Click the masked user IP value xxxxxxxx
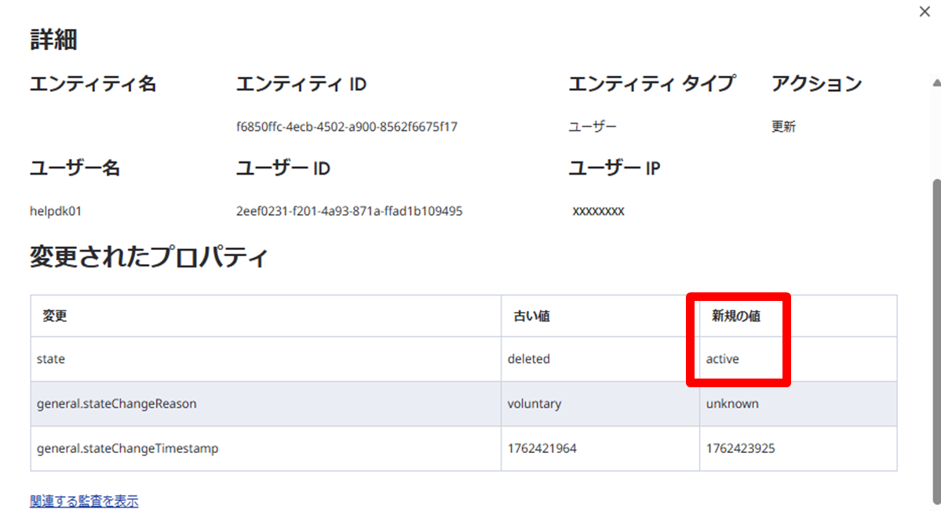The image size is (941, 511). coord(598,211)
